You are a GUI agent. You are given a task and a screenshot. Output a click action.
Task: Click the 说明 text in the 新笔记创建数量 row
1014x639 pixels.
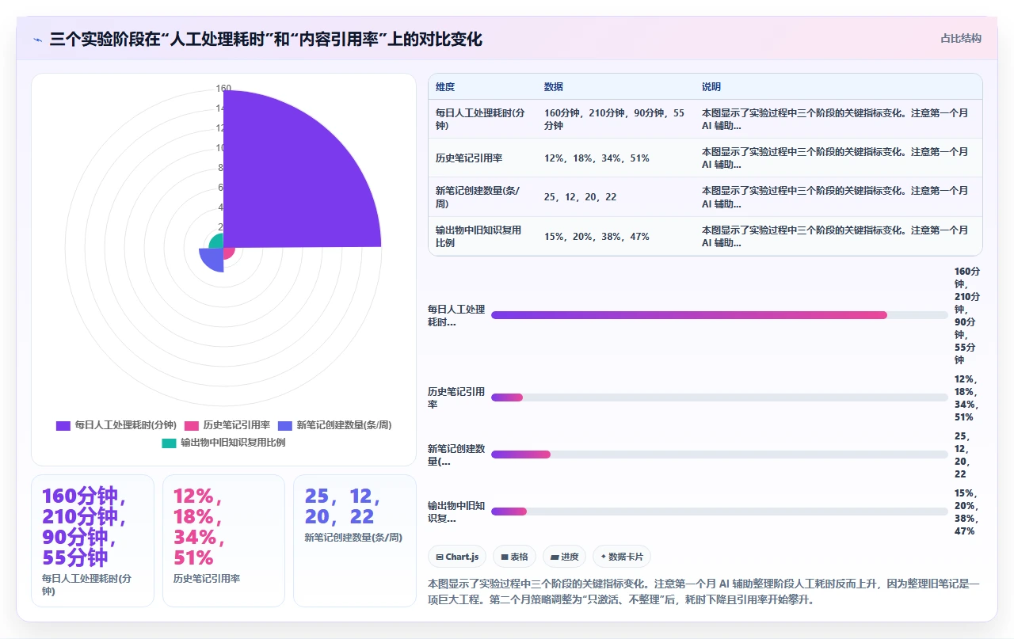pyautogui.click(x=835, y=197)
